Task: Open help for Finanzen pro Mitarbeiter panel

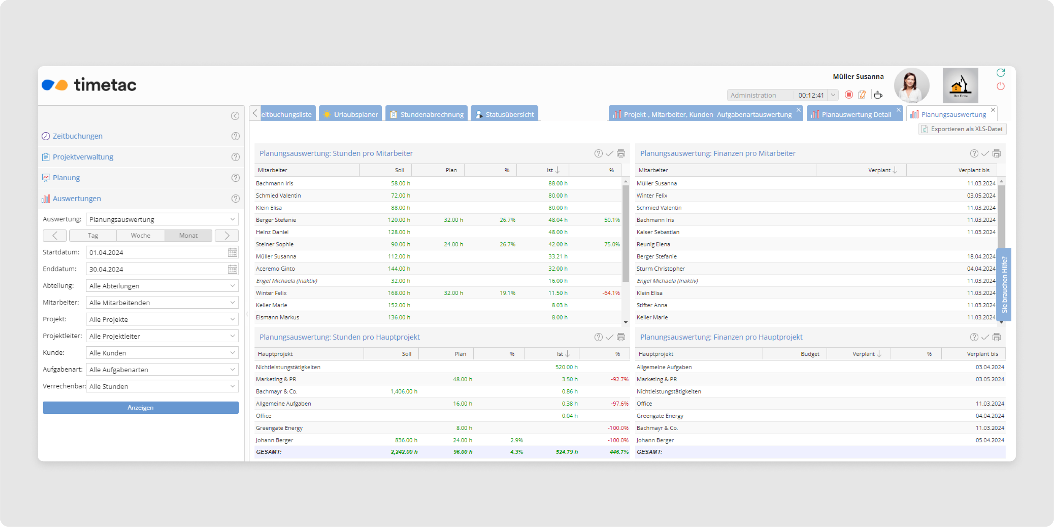Action: (974, 153)
